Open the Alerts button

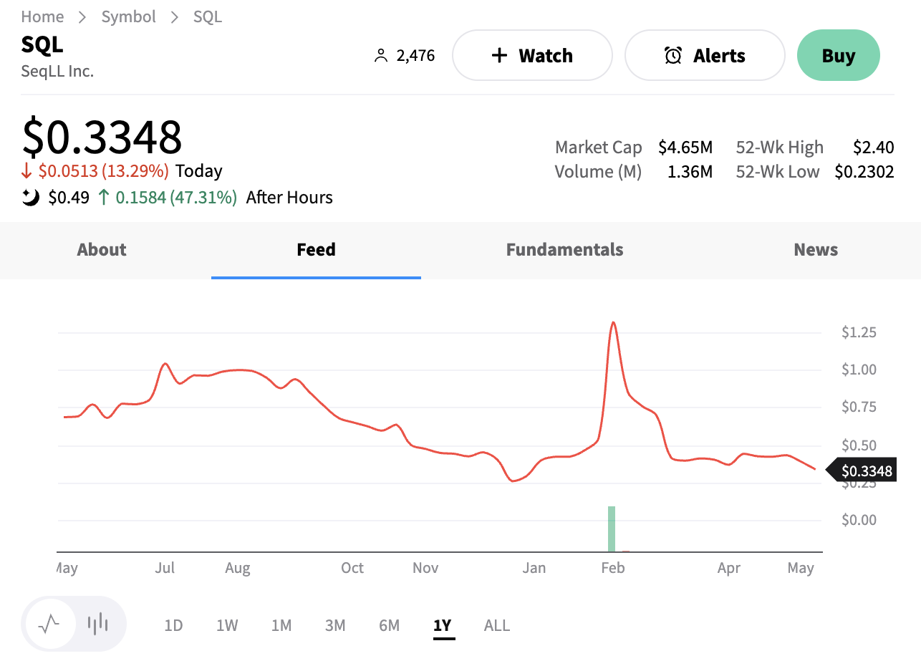point(705,55)
